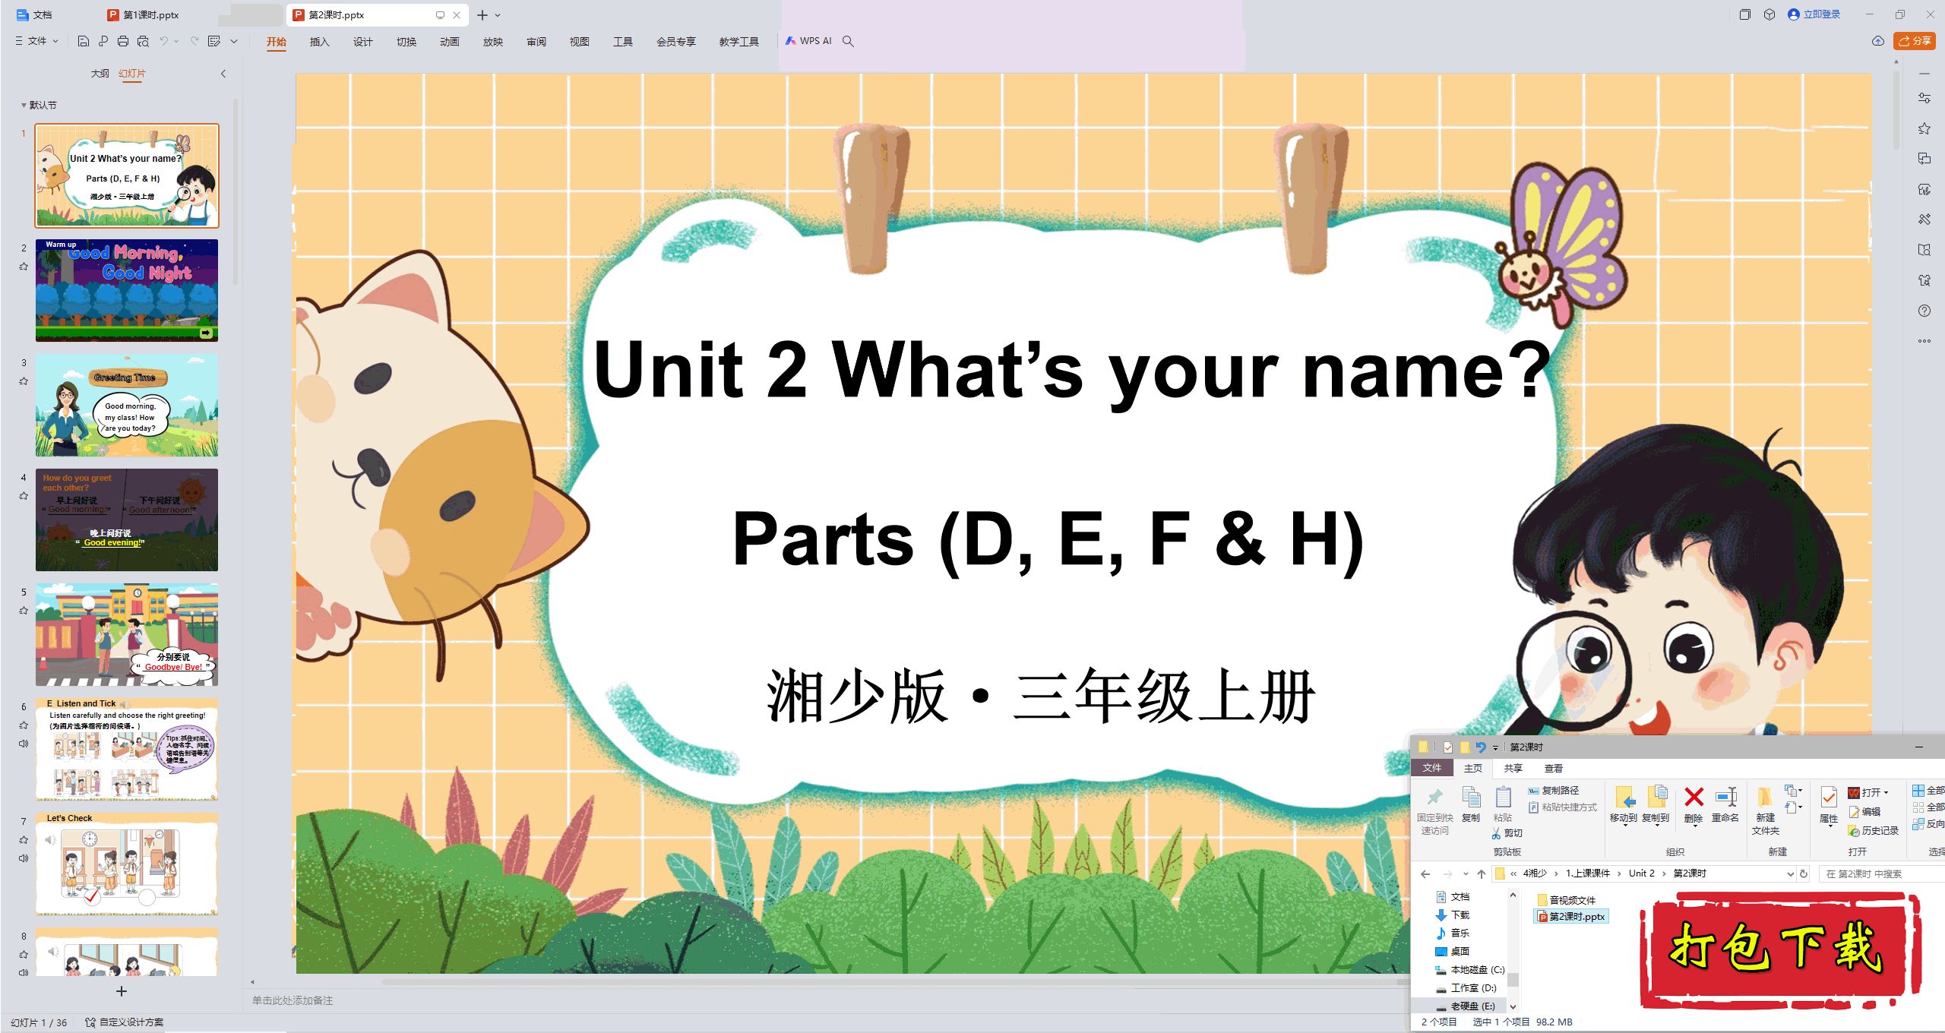Click the Edit button in Explorer ribbon

click(x=1864, y=812)
